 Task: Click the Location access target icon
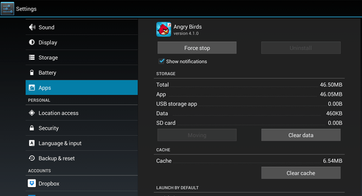[x=32, y=113]
